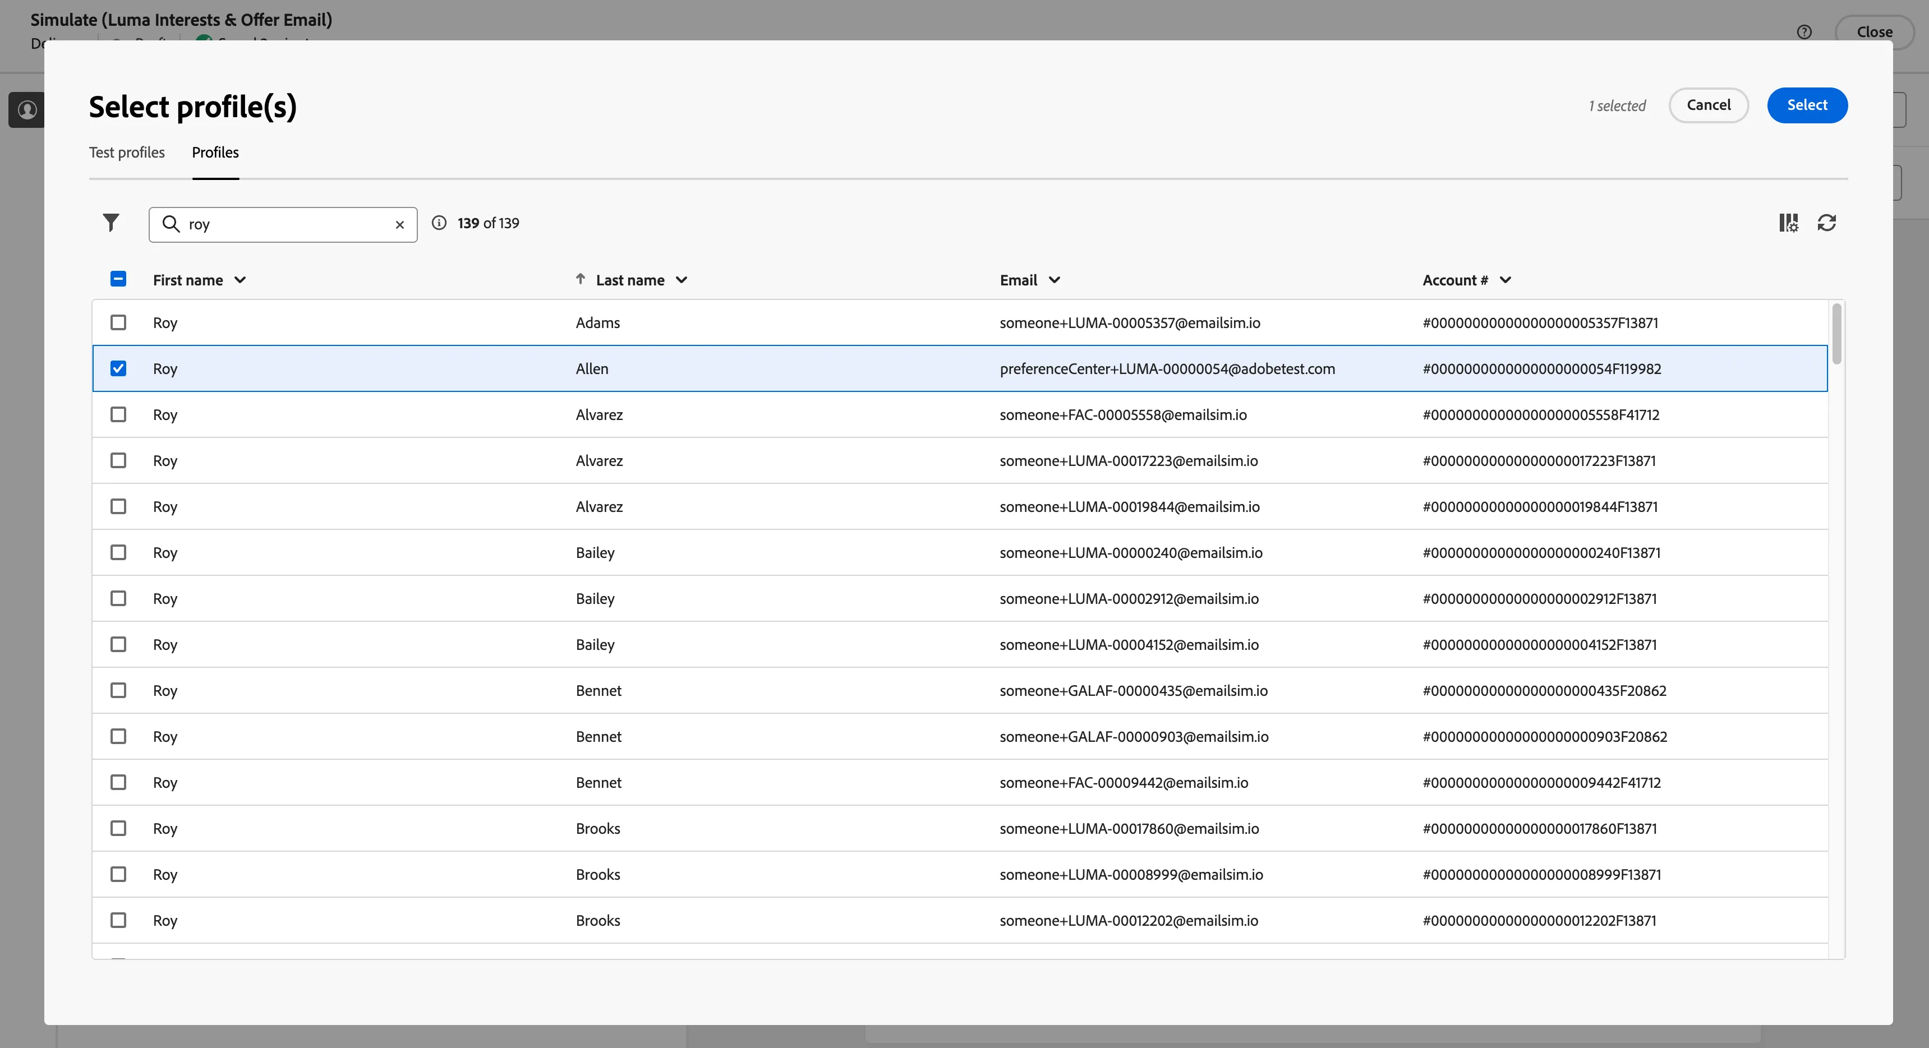
Task: Click the help question mark icon
Action: point(1804,32)
